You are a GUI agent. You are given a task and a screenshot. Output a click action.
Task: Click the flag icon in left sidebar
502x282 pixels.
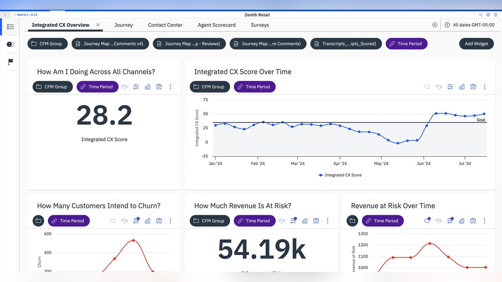(x=11, y=62)
